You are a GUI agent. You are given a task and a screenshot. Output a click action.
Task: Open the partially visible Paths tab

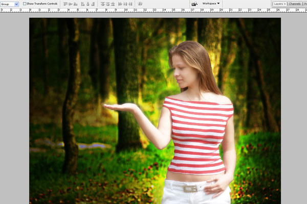[x=305, y=4]
